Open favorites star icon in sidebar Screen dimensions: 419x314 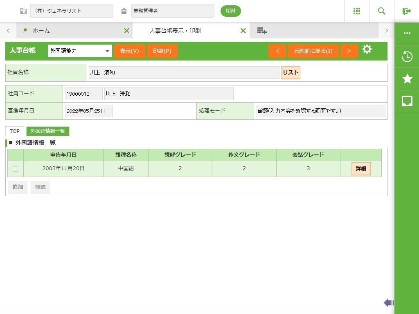pyautogui.click(x=407, y=79)
